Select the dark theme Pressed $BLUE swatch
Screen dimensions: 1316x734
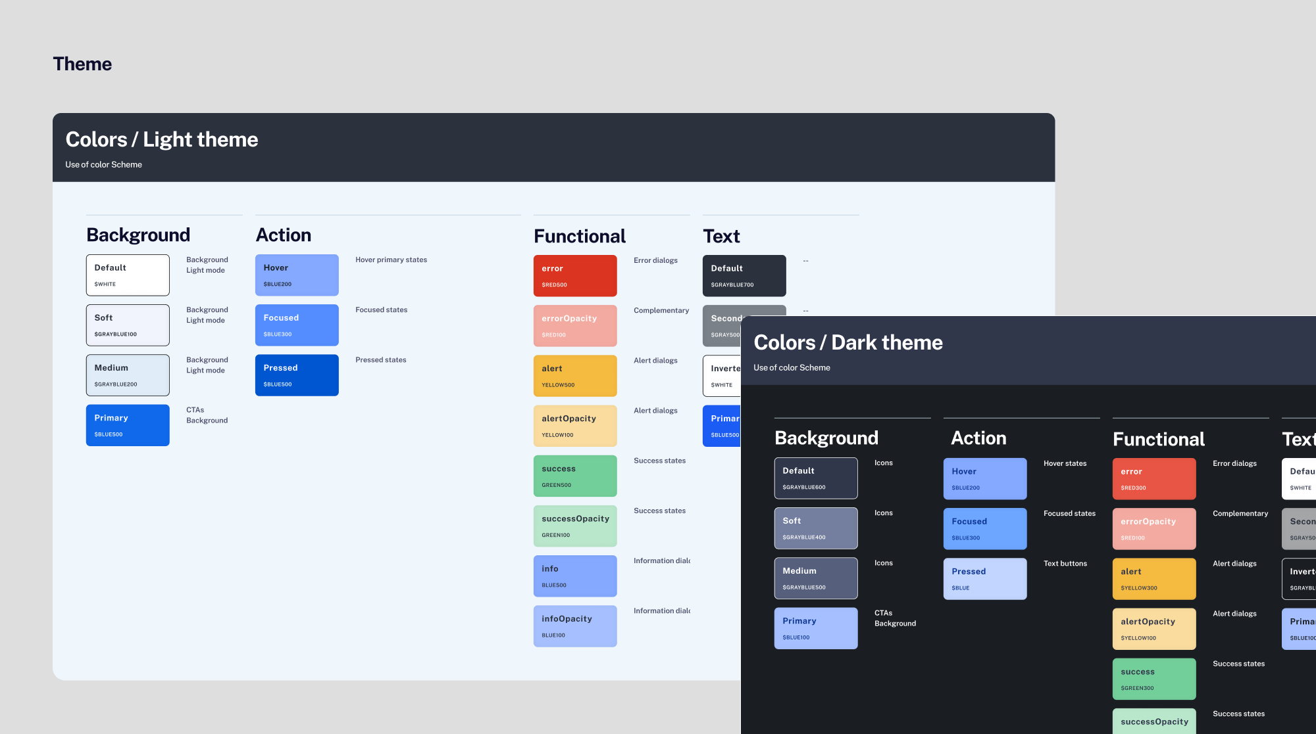click(x=985, y=579)
